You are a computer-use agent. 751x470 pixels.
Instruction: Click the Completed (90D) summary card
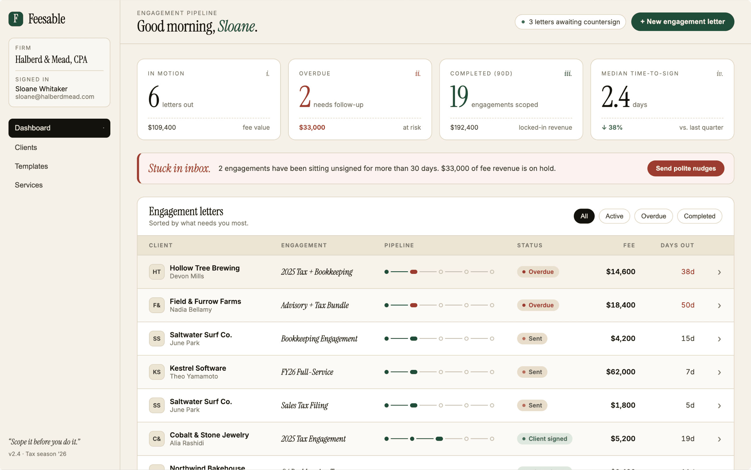[511, 100]
